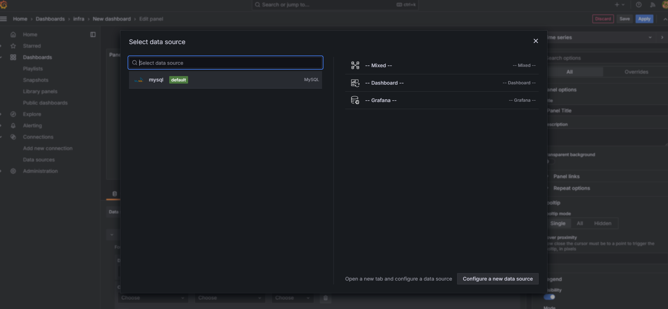668x309 pixels.
Task: Collapse the options pane with the arrow
Action: click(x=662, y=37)
